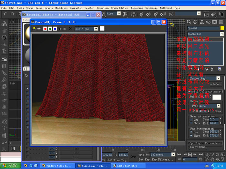Click the Arc Rotate viewport icon
Screen dimensions: 226x169
(x=218, y=159)
